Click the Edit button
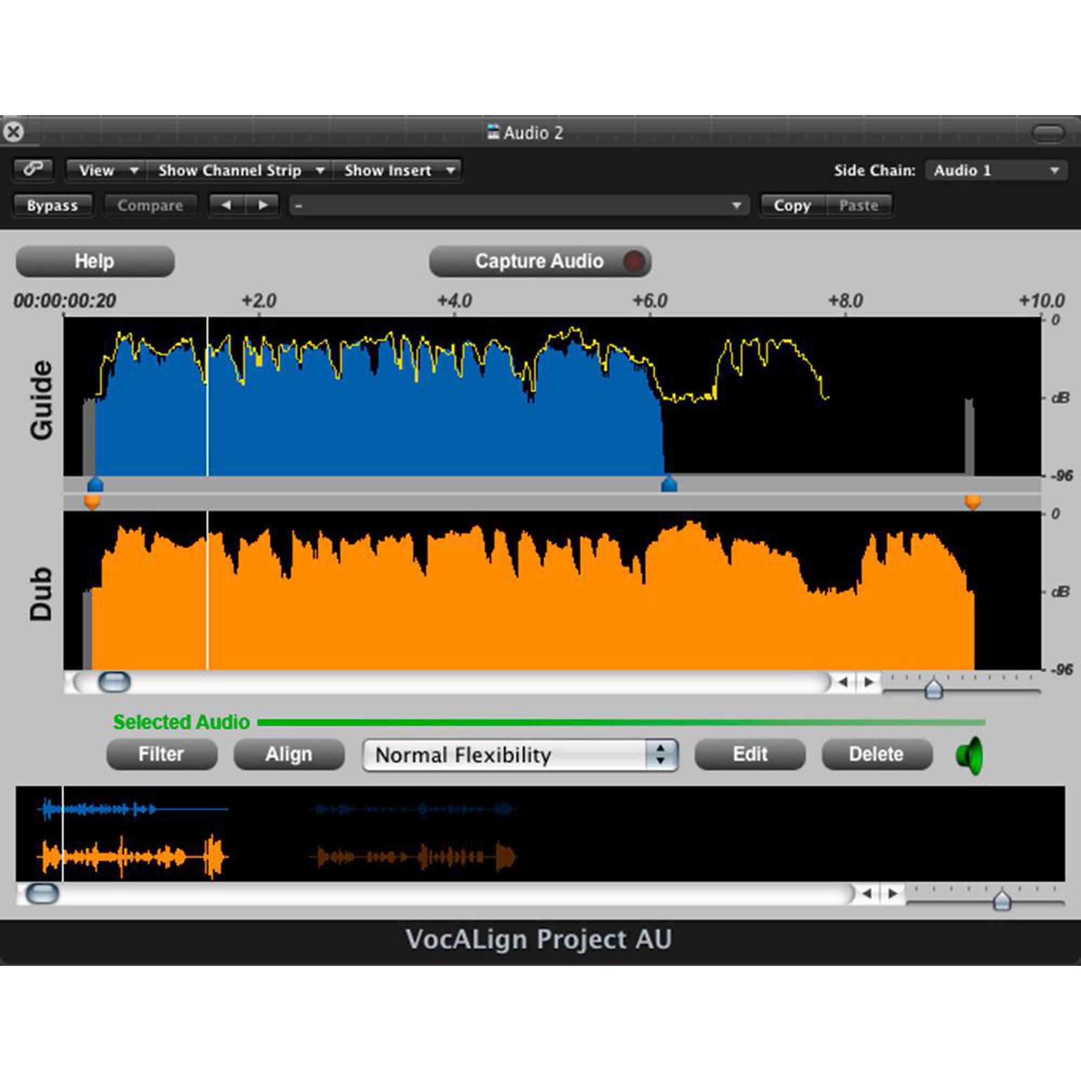The height and width of the screenshot is (1081, 1081). [x=750, y=754]
